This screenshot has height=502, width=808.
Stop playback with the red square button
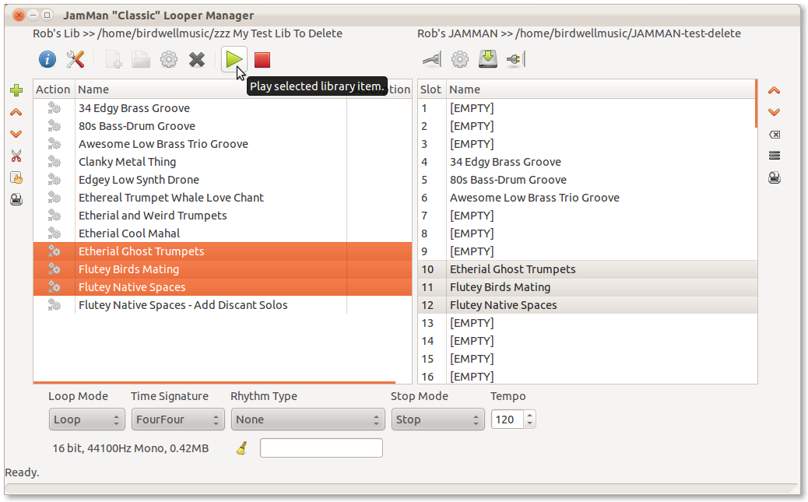pos(262,60)
